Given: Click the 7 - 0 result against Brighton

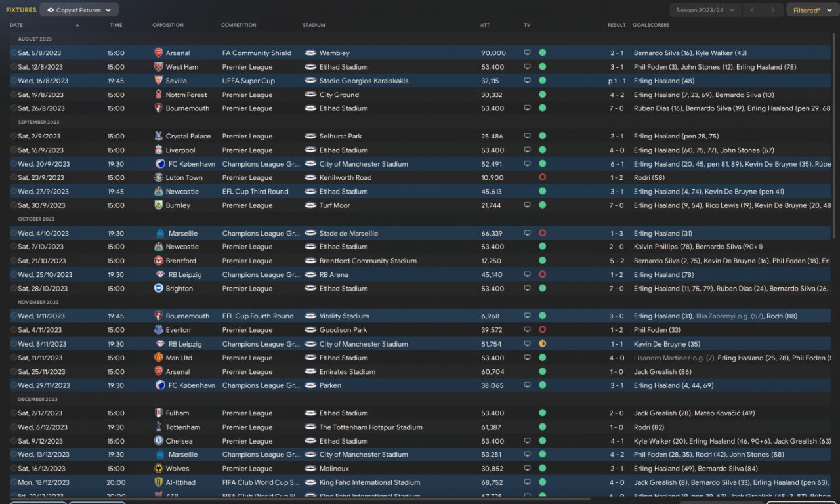Looking at the screenshot, I should pyautogui.click(x=617, y=289).
